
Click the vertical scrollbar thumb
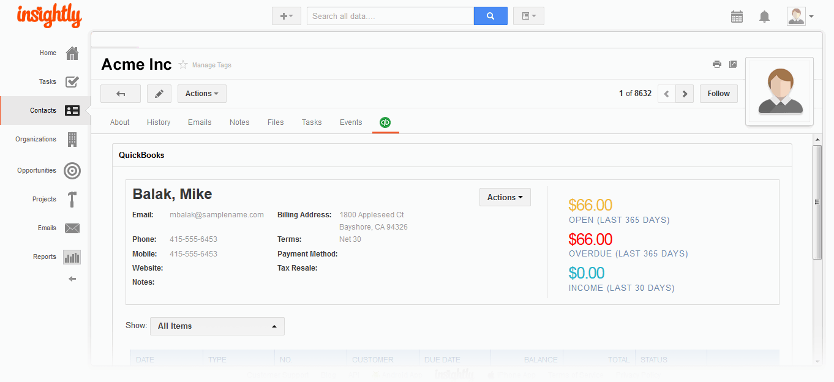[817, 202]
